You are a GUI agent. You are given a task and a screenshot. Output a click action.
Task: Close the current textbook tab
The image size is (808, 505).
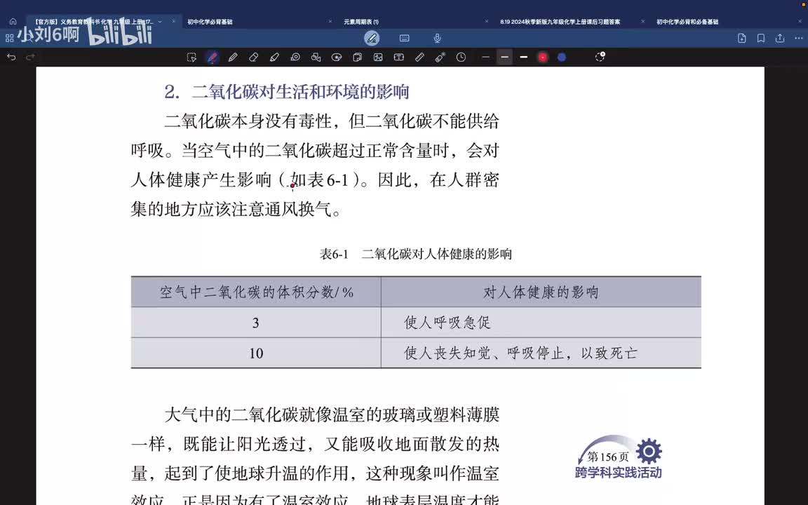click(174, 22)
